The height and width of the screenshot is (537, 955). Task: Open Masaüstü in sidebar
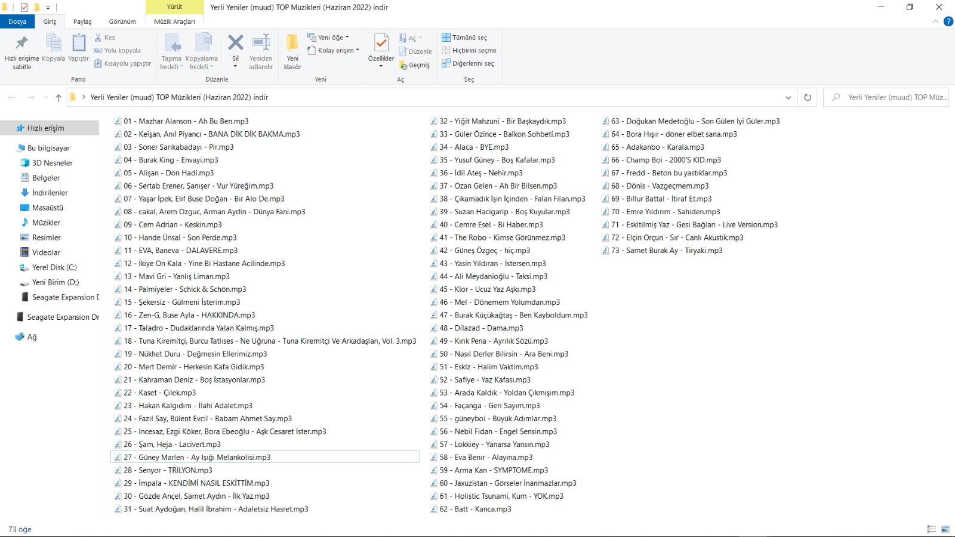click(48, 208)
